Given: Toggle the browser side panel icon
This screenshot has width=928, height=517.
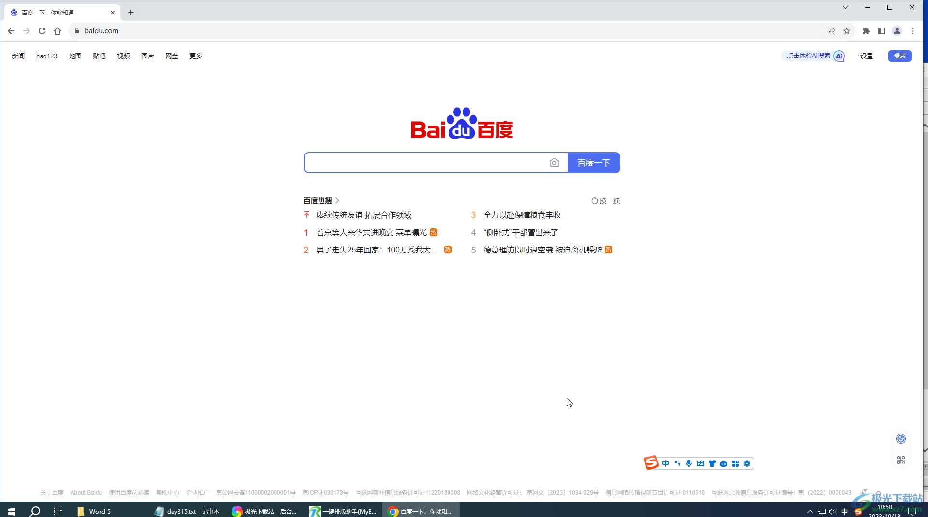Looking at the screenshot, I should pyautogui.click(x=882, y=31).
